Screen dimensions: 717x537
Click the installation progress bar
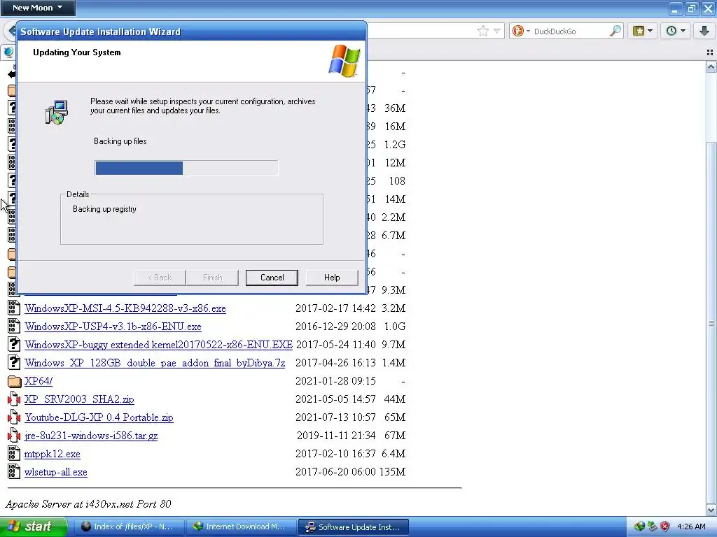[186, 168]
